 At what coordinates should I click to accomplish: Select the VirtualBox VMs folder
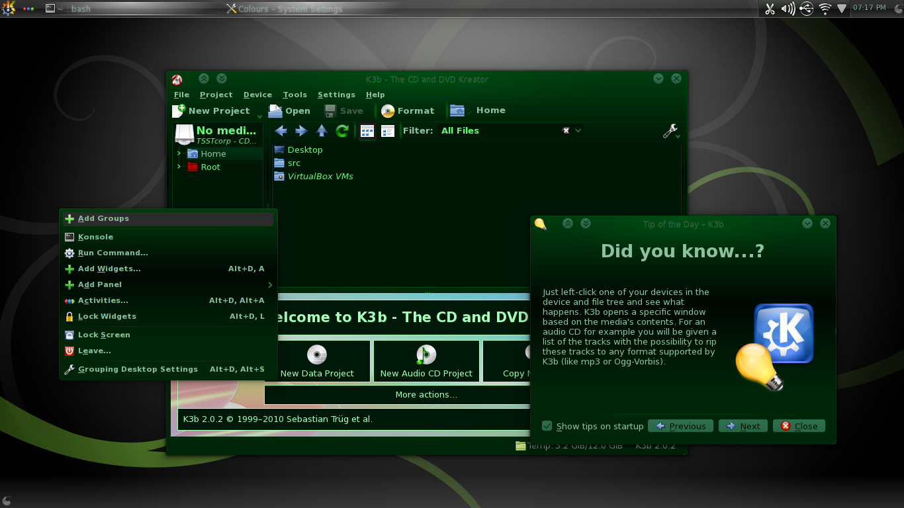pyautogui.click(x=314, y=176)
